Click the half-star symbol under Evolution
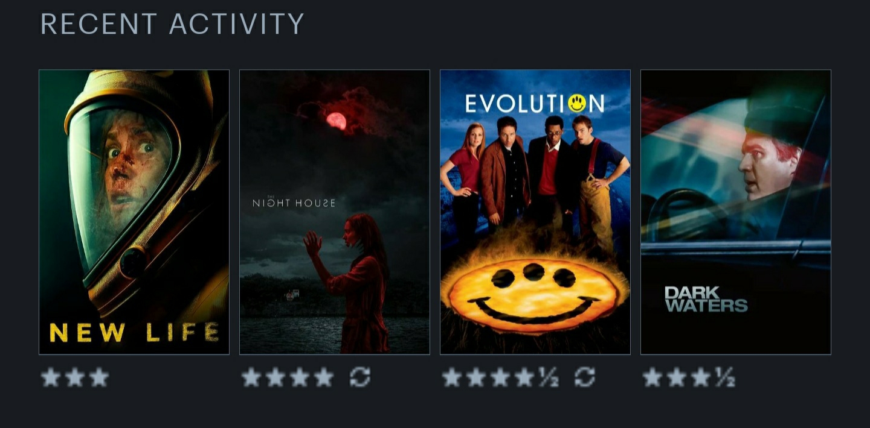870x428 pixels. pos(548,378)
